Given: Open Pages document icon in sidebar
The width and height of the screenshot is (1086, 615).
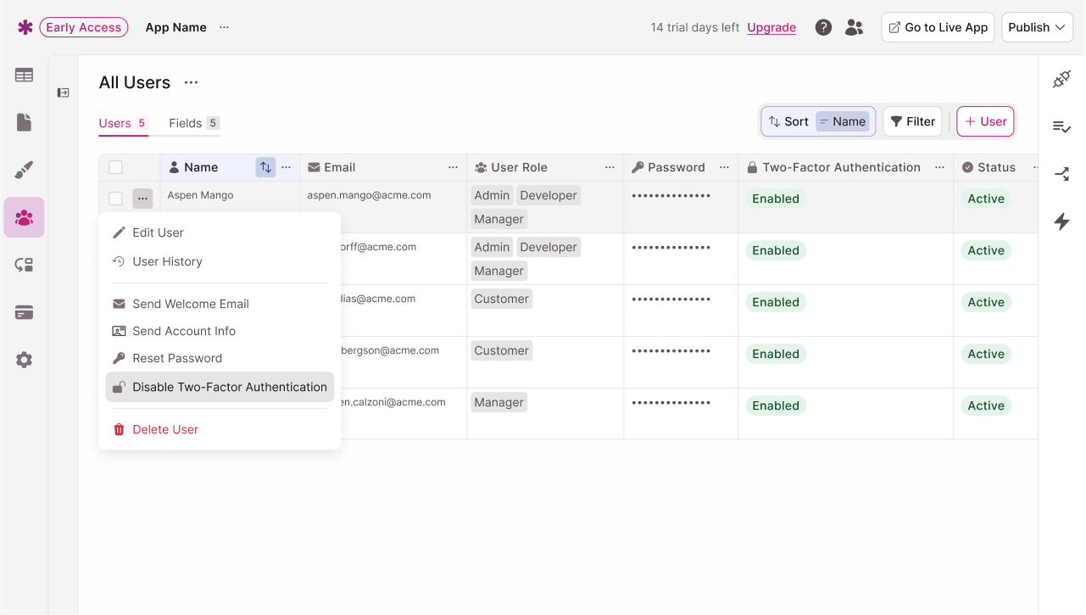Looking at the screenshot, I should tap(24, 122).
